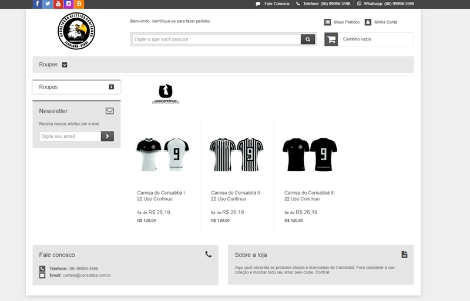Click the phone icon in Fale conosco box
Screen dimensions: 470x301
(209, 254)
